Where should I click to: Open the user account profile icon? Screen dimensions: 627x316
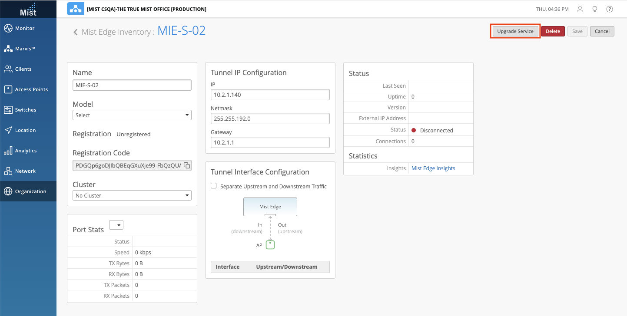coord(580,9)
